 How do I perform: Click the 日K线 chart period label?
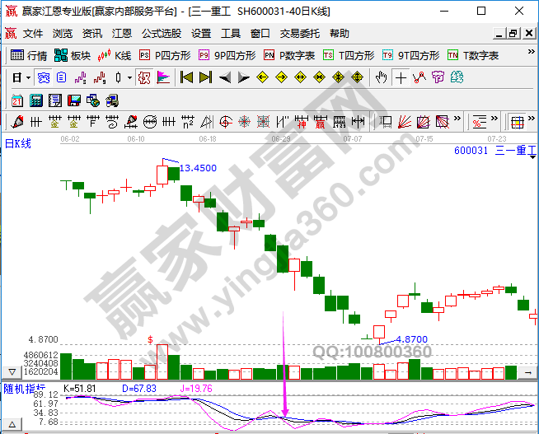click(18, 145)
